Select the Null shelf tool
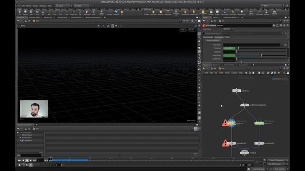The height and width of the screenshot is (171, 305). 49,13
